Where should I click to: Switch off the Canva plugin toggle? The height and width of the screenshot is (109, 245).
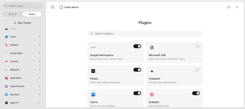point(137,93)
